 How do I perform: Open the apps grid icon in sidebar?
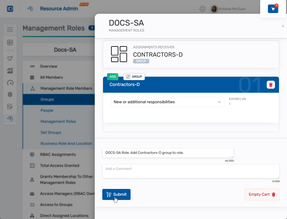10,30
